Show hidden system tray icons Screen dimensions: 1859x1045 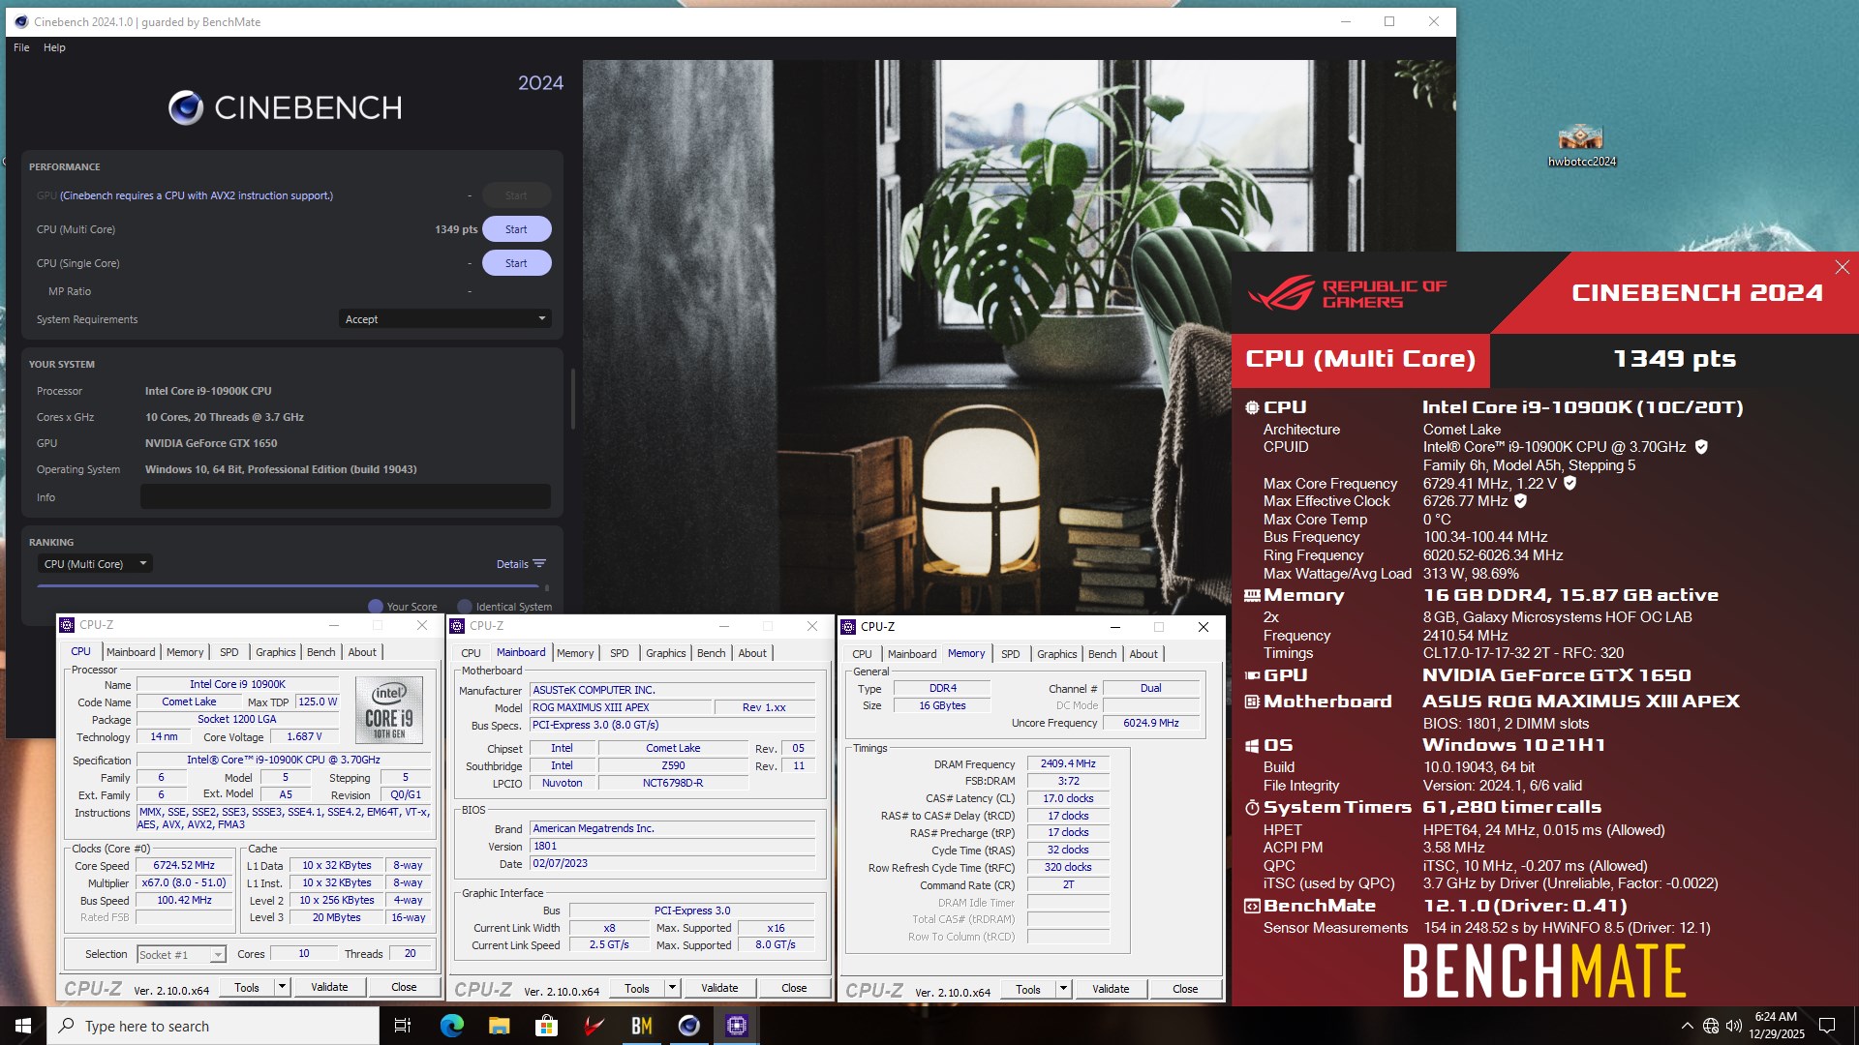click(x=1687, y=1026)
